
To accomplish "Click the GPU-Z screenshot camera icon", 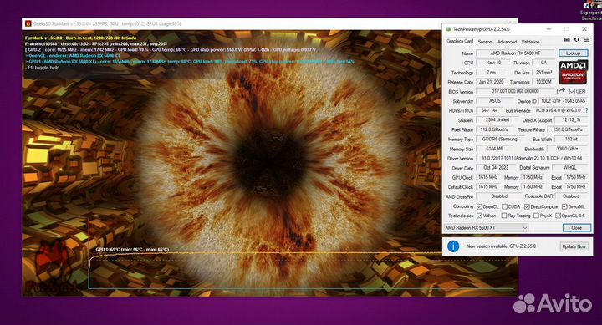I will pos(566,39).
